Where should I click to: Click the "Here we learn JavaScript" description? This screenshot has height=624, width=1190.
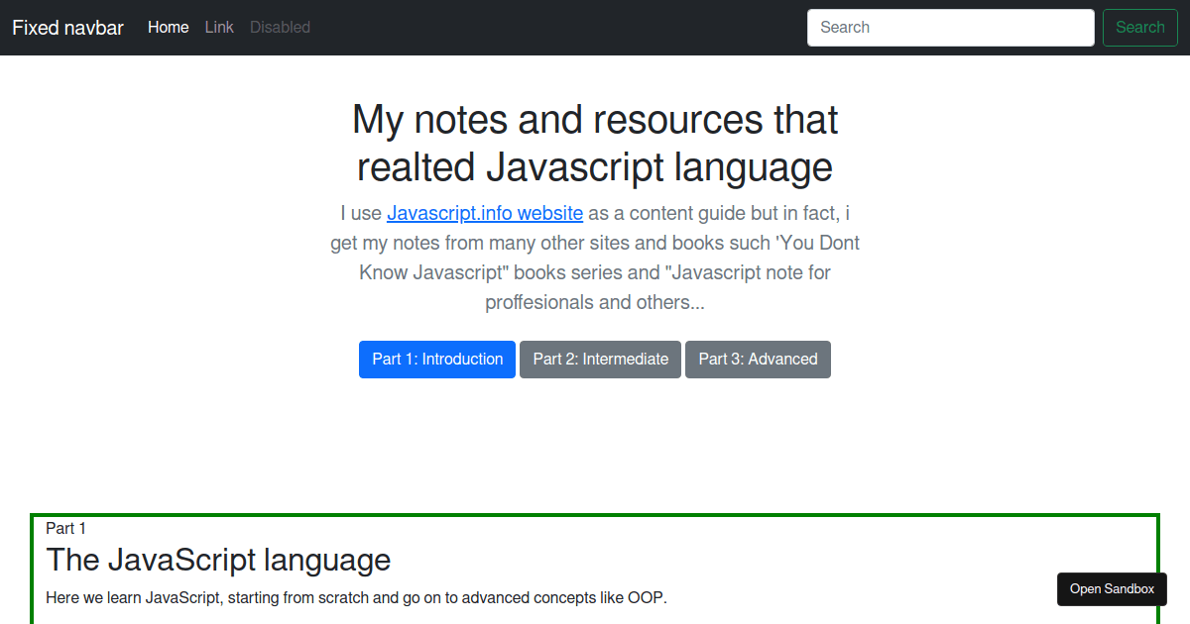356,598
